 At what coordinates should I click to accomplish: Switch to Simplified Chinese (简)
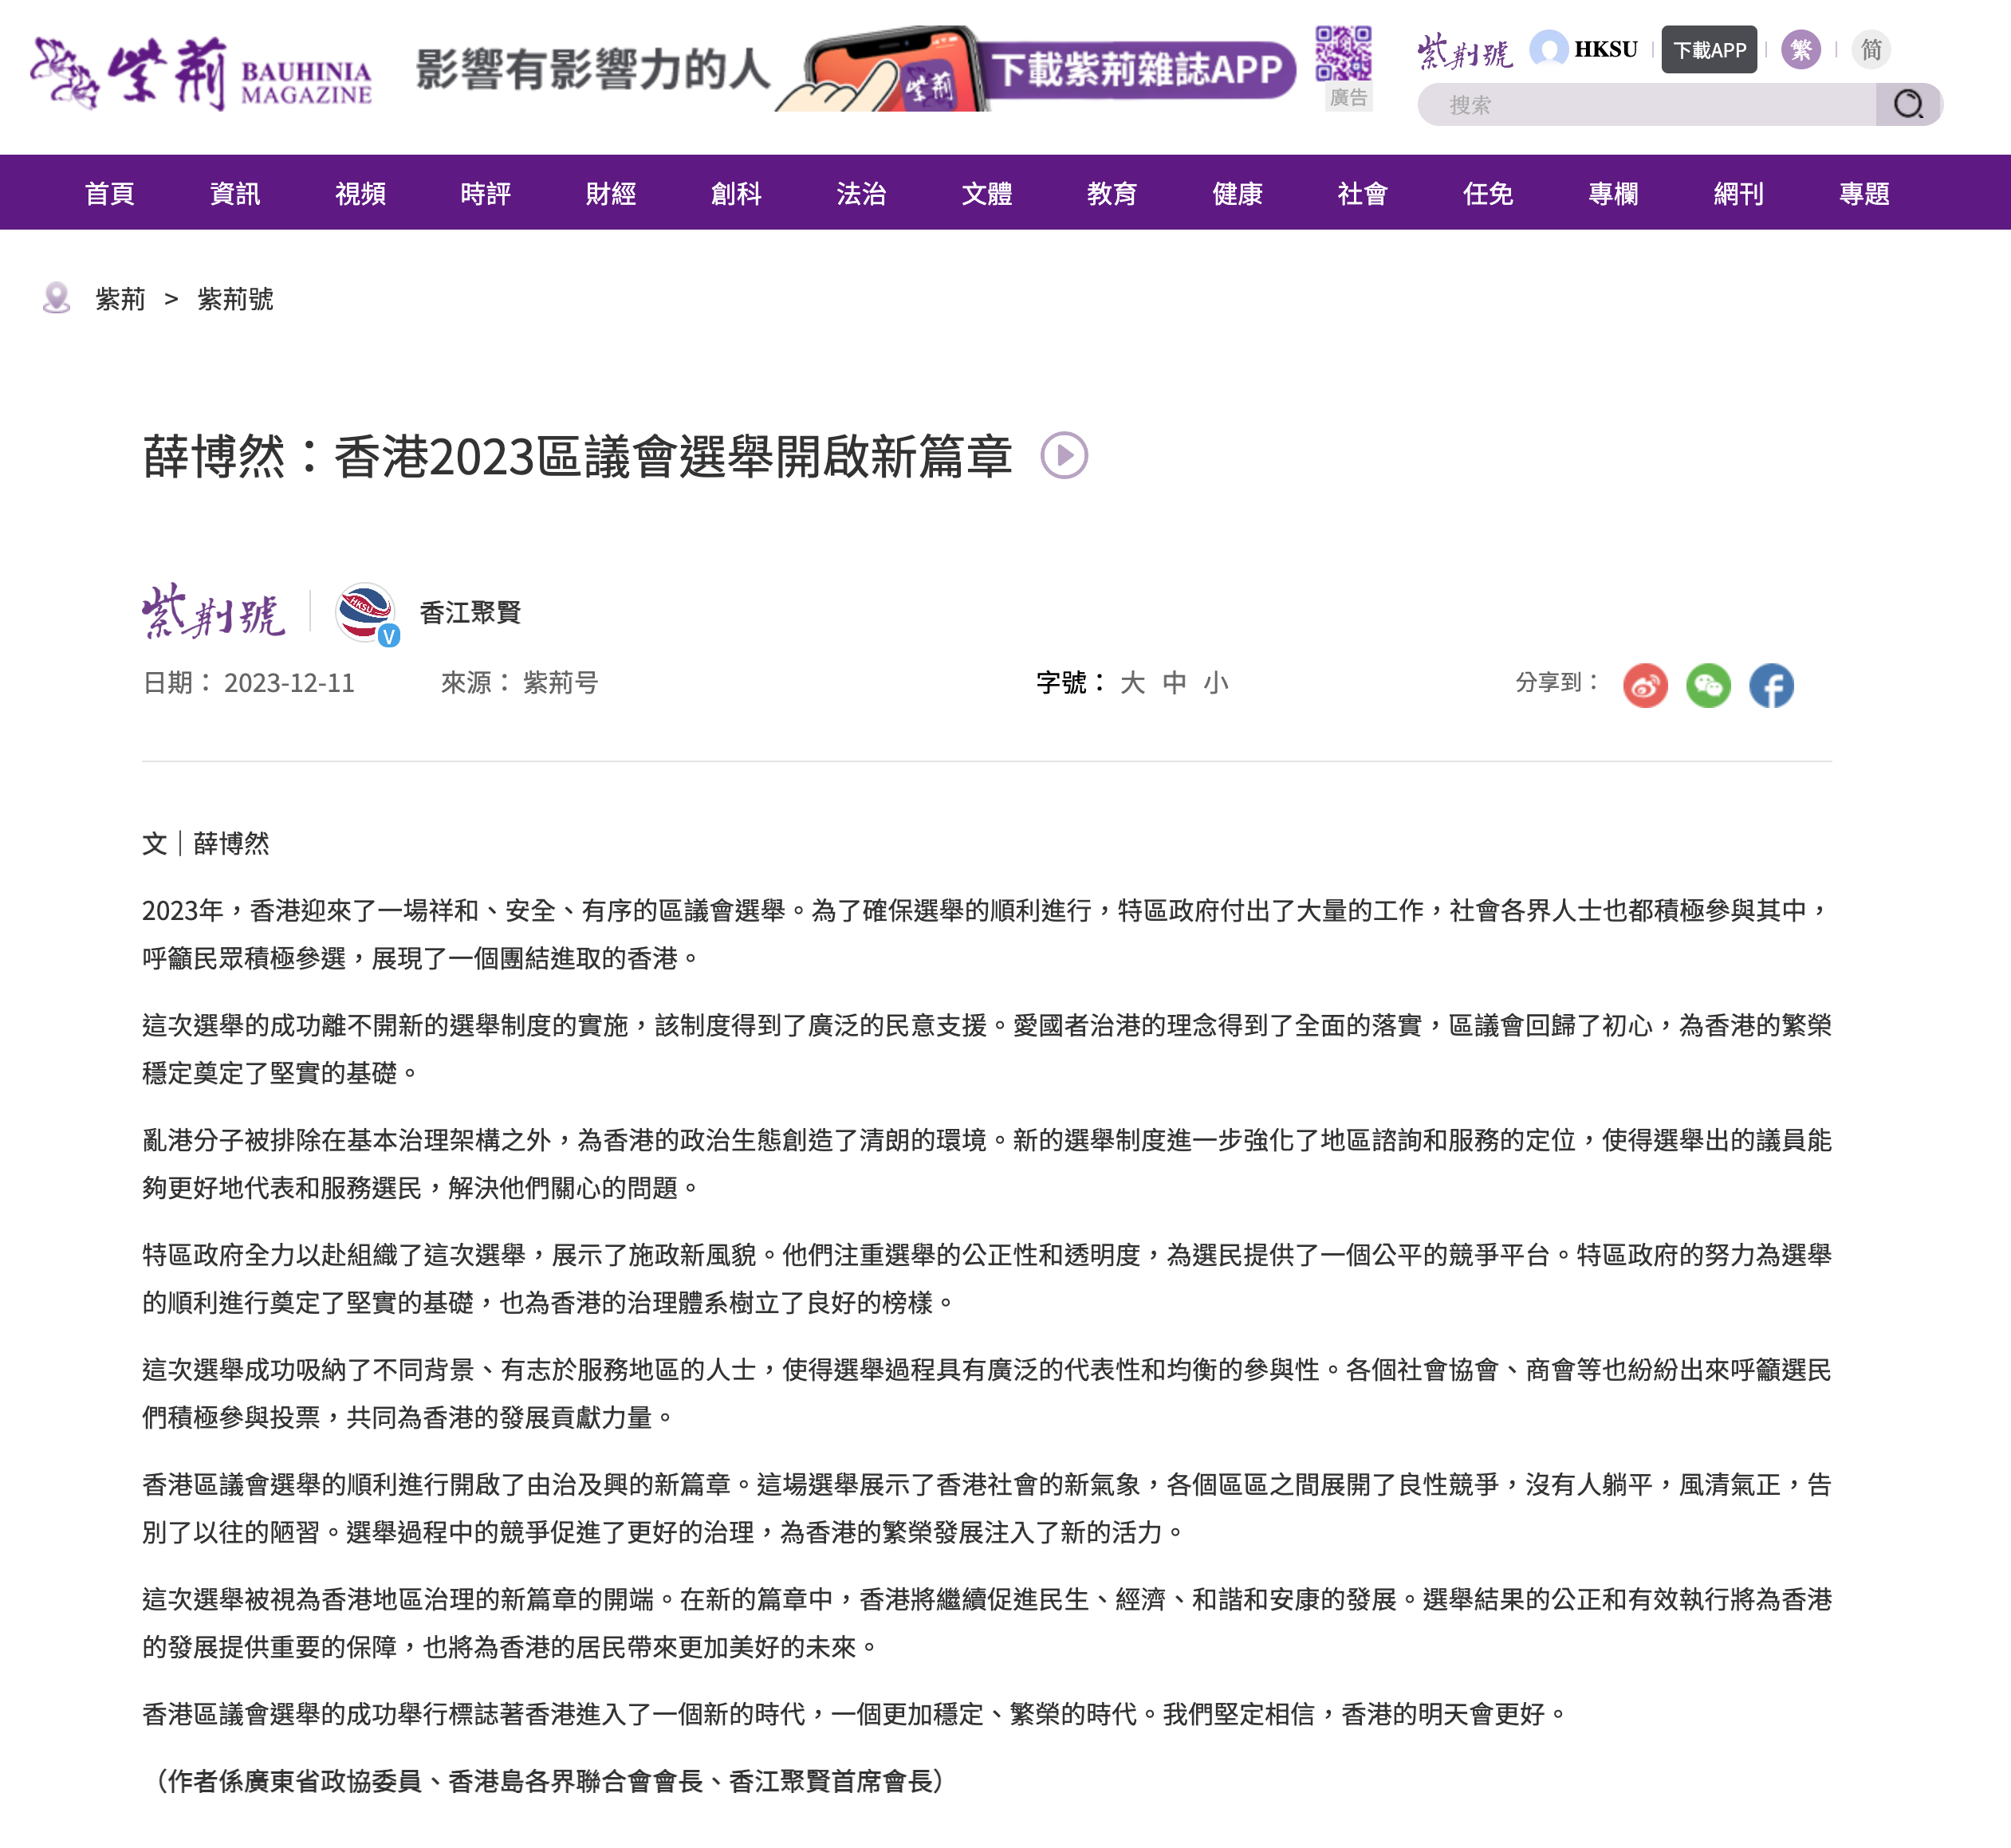(x=1871, y=49)
